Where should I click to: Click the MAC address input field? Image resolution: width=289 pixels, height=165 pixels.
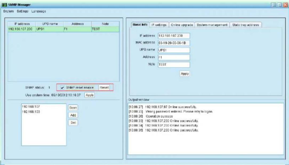[x=174, y=43]
